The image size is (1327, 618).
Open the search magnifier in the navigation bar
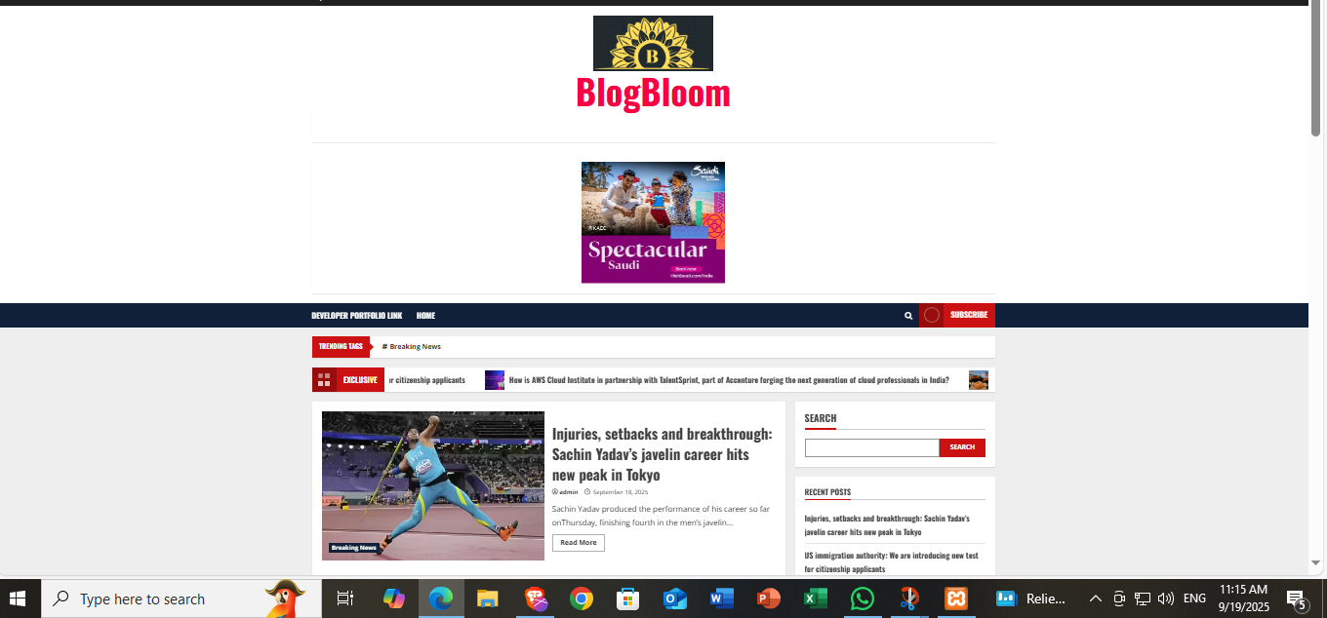pyautogui.click(x=907, y=315)
